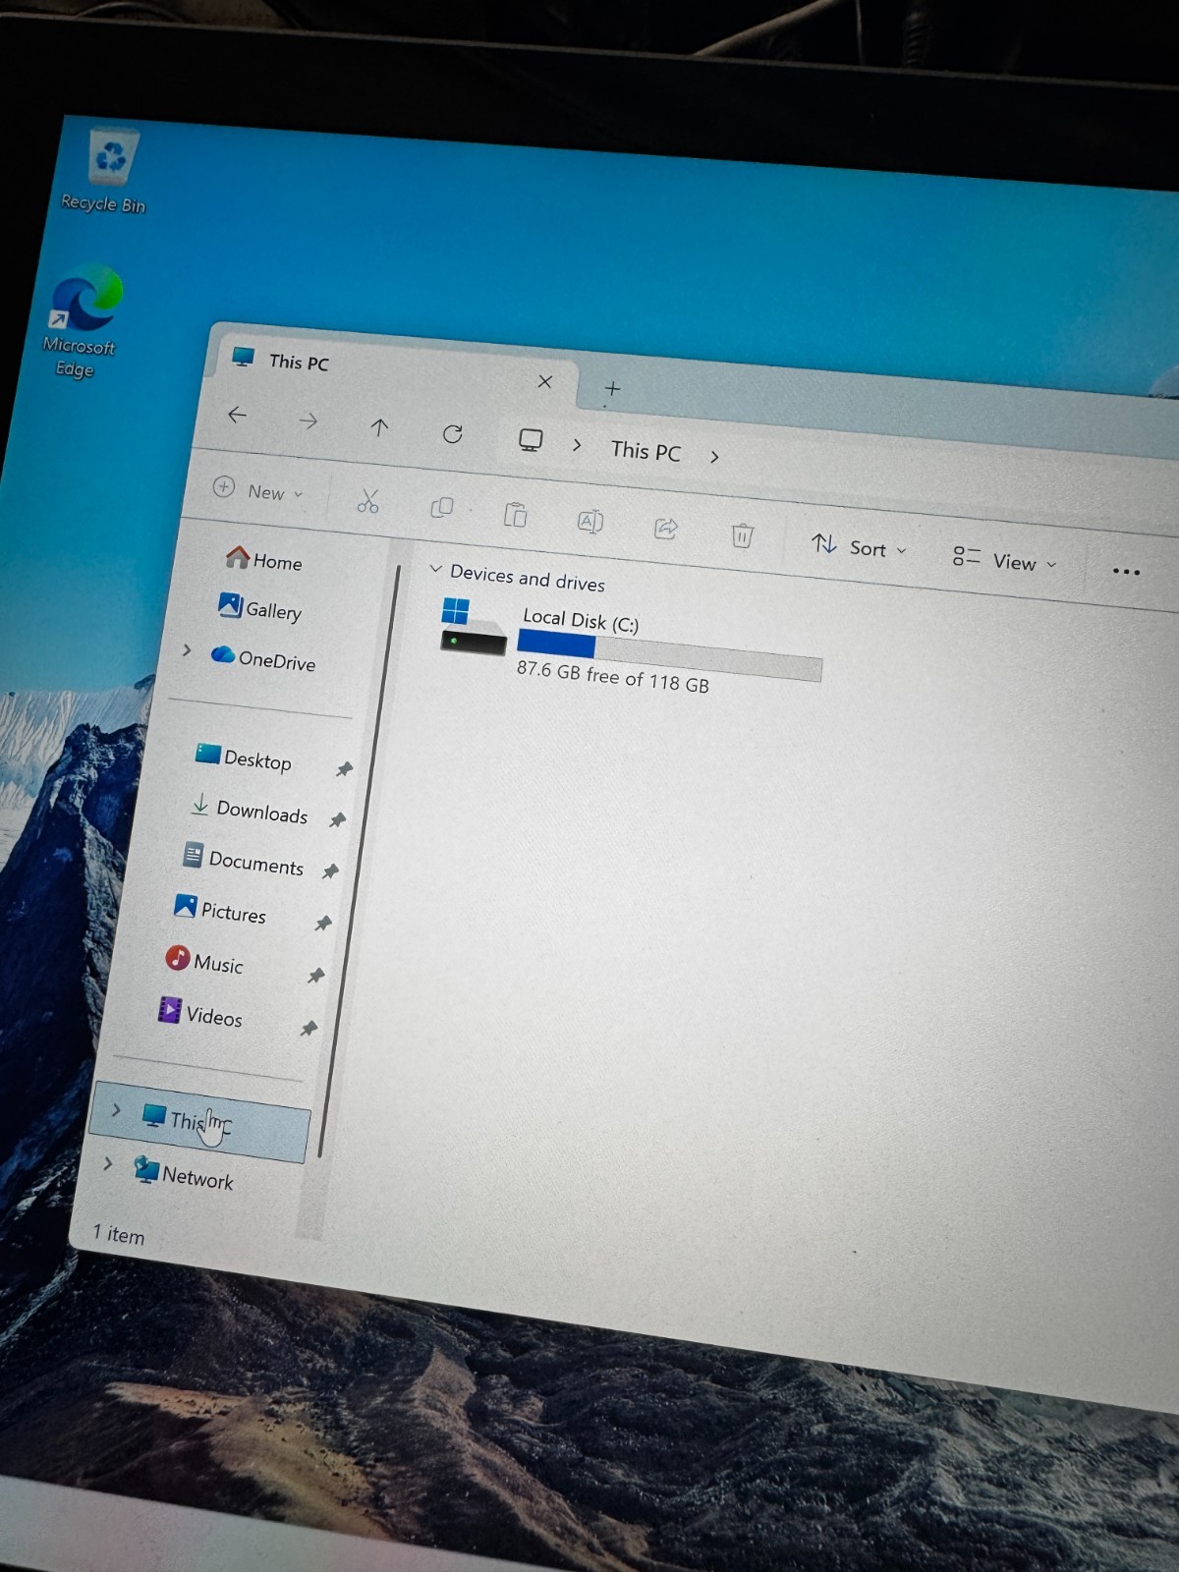Click chevron after This PC in address bar

[714, 457]
